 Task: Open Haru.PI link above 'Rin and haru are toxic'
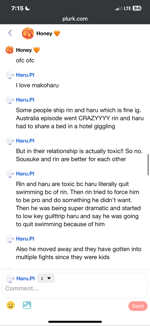(x=25, y=174)
